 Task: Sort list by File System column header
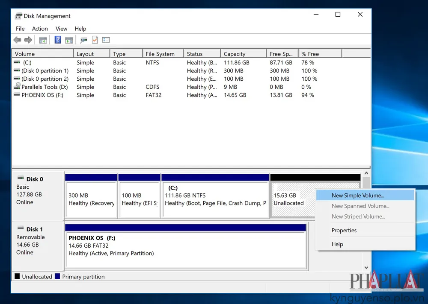pyautogui.click(x=160, y=54)
